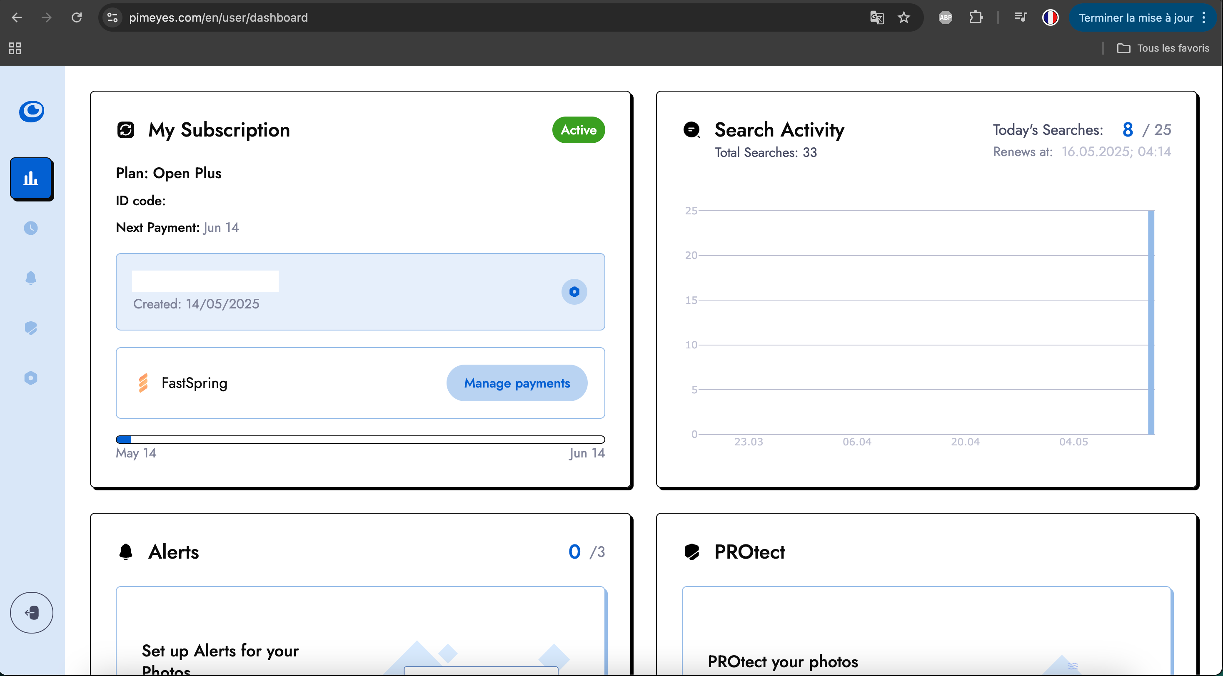Image resolution: width=1223 pixels, height=676 pixels.
Task: Click the subscription settings hexagon button
Action: (x=574, y=292)
